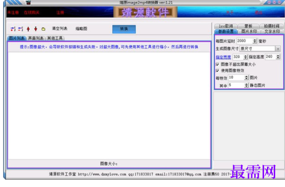
Task: Switch to the 声音列表 tab
Action: point(36,38)
